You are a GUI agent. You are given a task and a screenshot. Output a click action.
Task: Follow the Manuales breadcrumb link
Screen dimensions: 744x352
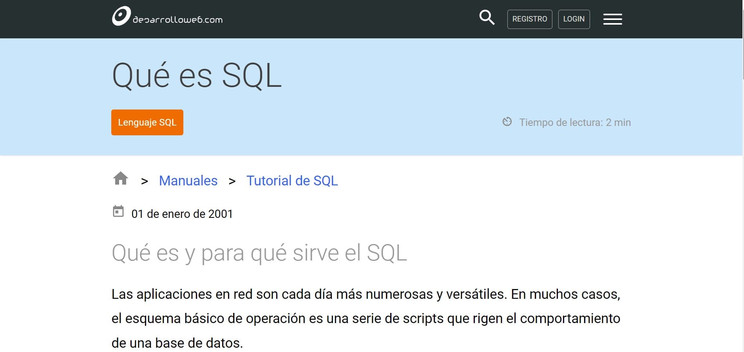tap(188, 181)
